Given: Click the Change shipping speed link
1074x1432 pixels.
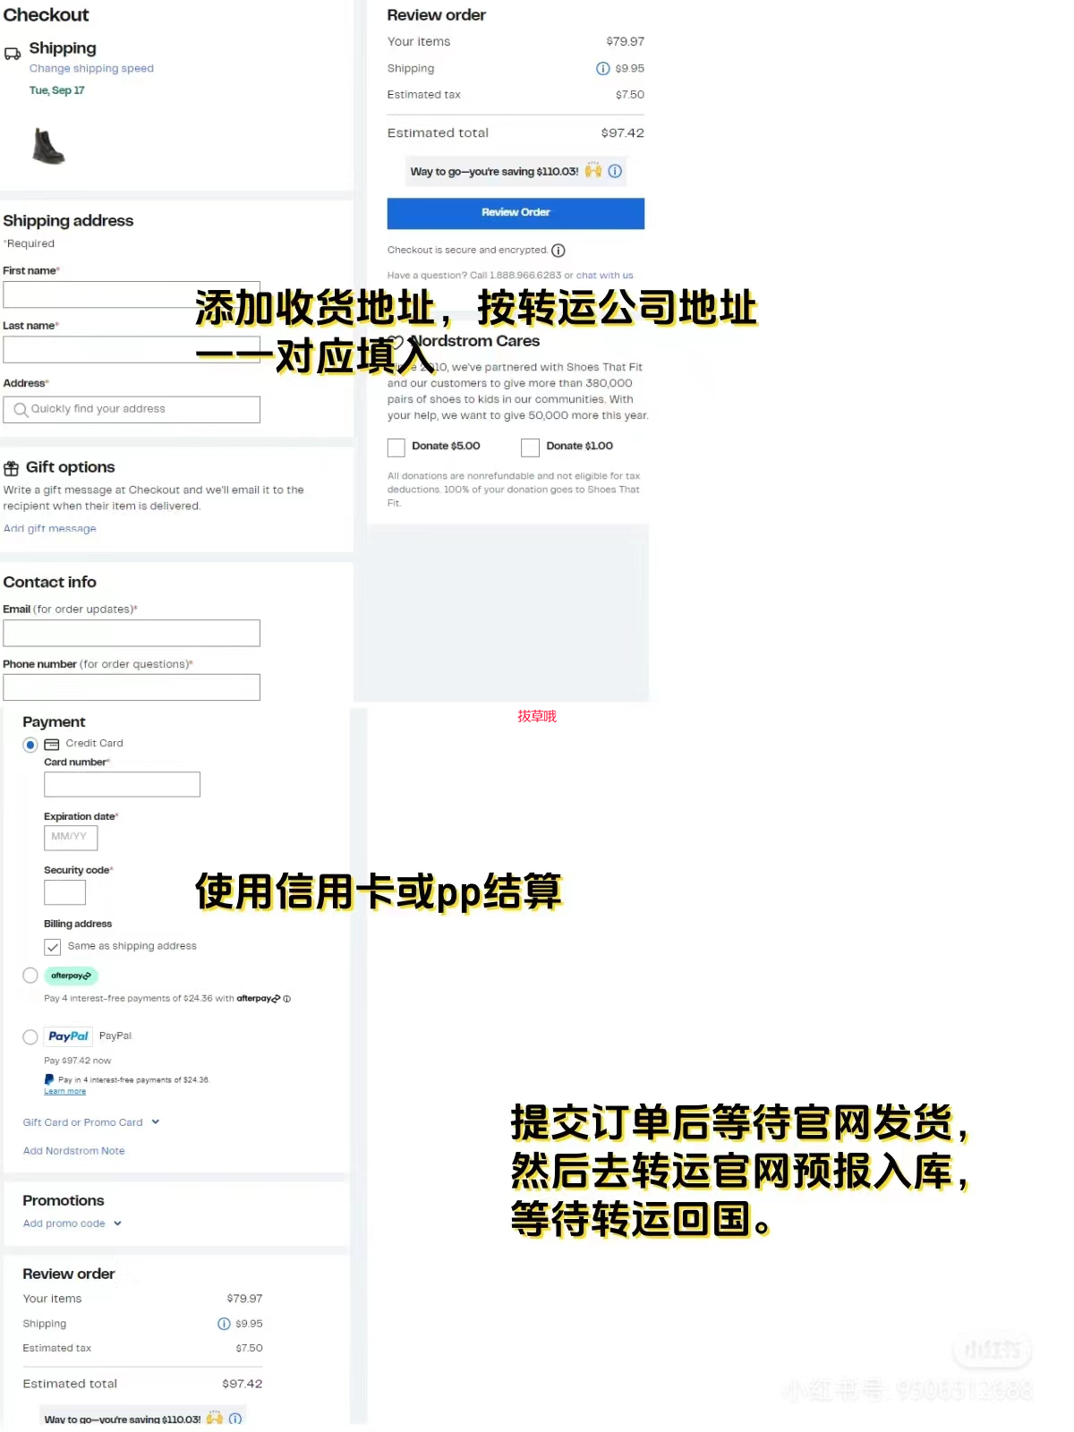Looking at the screenshot, I should point(91,68).
